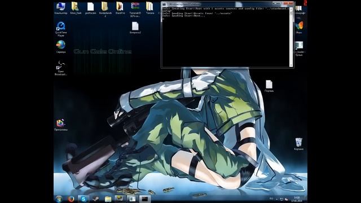
Task: Select the blank file below TerrariaHD
Action: click(x=135, y=28)
